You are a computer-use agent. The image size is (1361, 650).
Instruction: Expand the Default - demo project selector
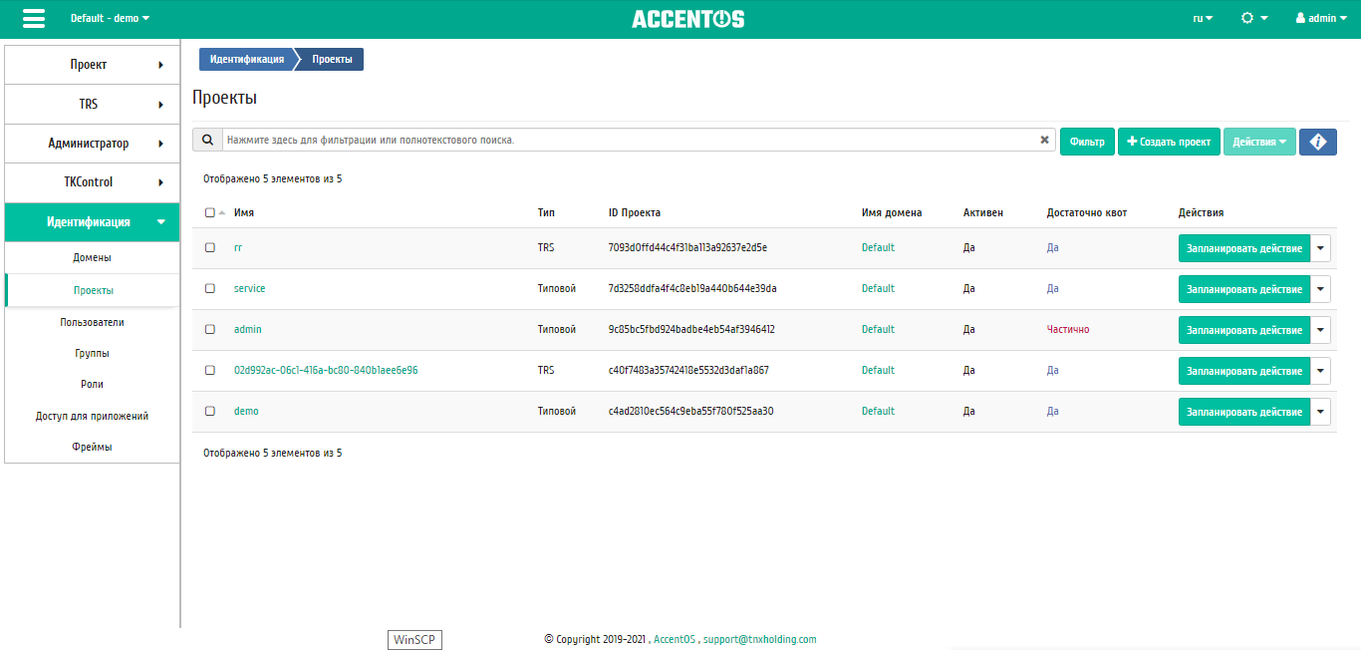click(x=110, y=18)
